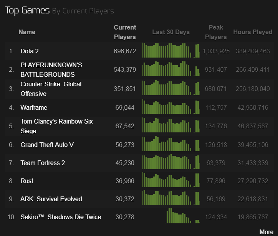Click the ARK Survival Evolved chart
The height and width of the screenshot is (236, 278).
tap(171, 198)
